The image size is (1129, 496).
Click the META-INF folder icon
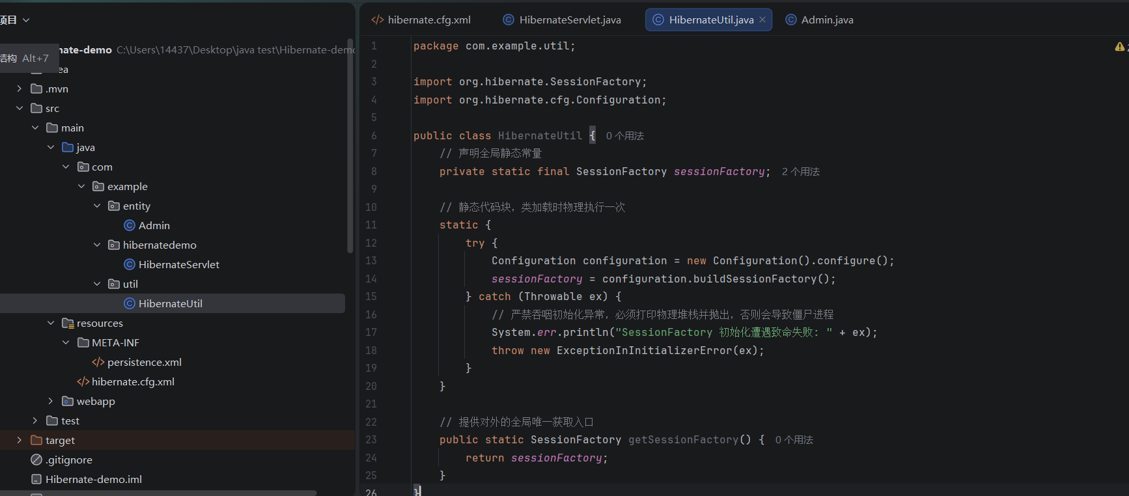click(x=83, y=342)
